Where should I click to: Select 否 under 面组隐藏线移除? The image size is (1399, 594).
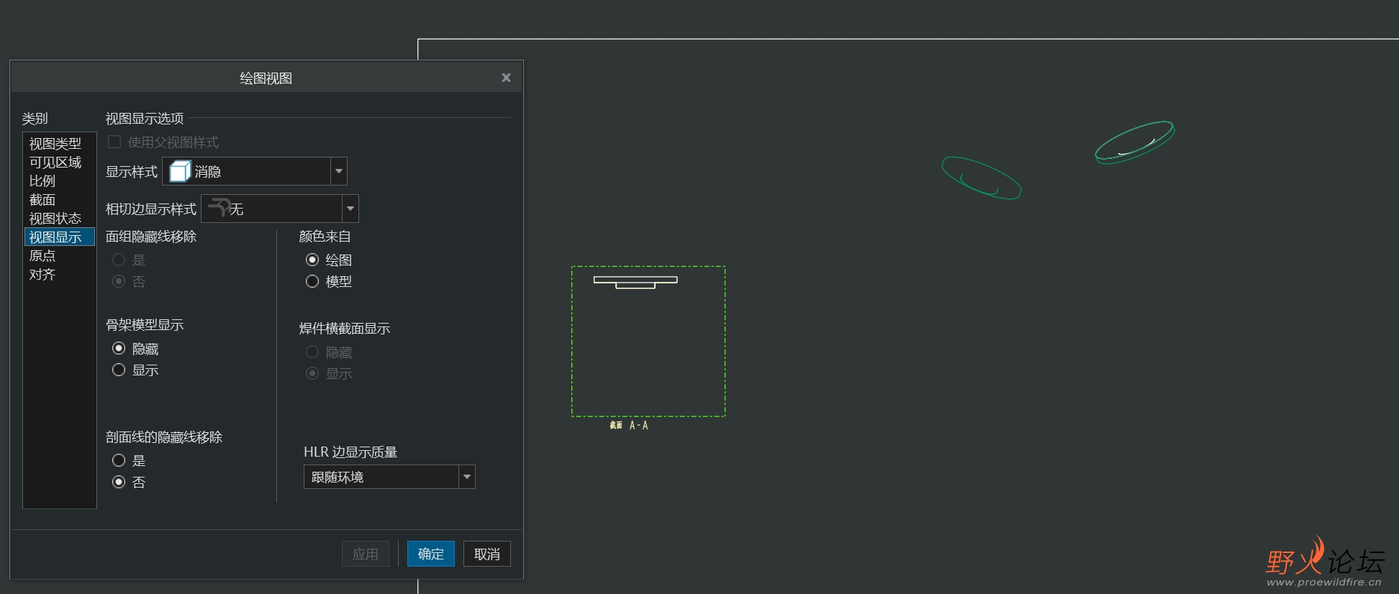(x=119, y=281)
